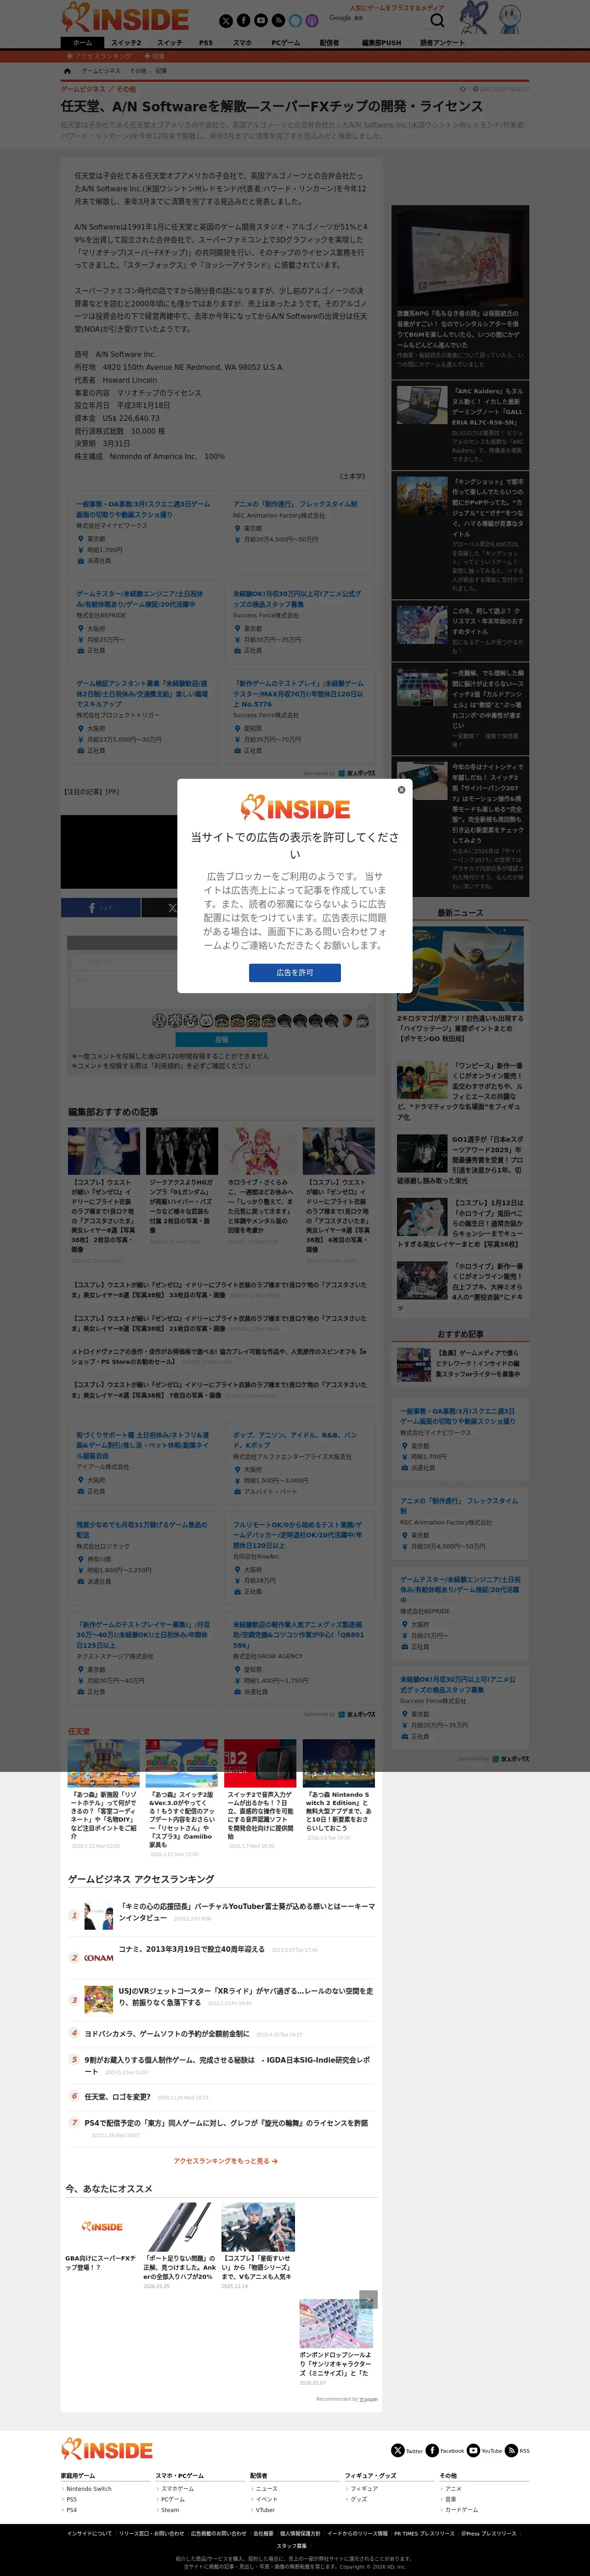
Task: Open the 編集部PUSH navigation tab
Action: pos(381,43)
